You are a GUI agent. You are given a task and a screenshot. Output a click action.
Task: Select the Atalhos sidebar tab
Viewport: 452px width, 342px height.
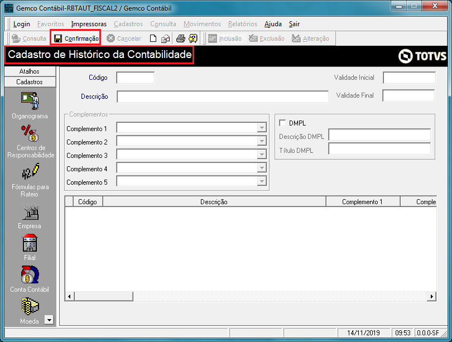click(x=30, y=71)
